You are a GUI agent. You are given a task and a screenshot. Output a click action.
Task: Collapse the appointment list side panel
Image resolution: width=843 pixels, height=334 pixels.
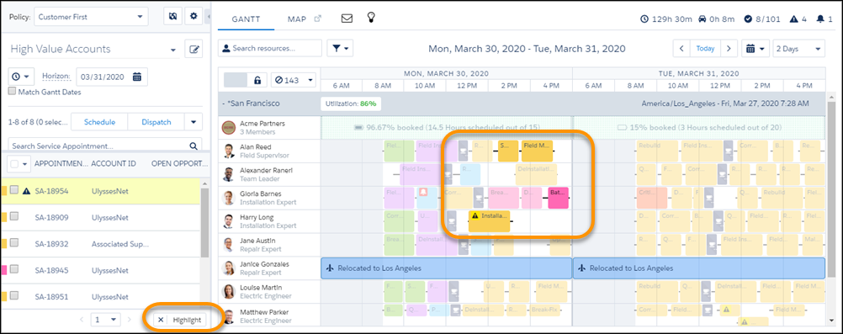pos(208,17)
